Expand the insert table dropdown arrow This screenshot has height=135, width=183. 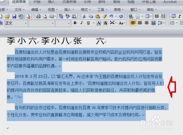point(151,16)
